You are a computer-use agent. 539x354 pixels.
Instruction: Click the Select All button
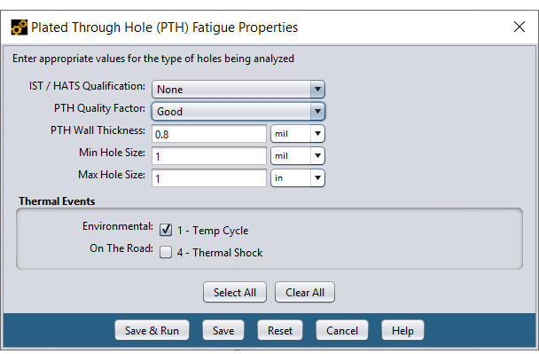(235, 293)
